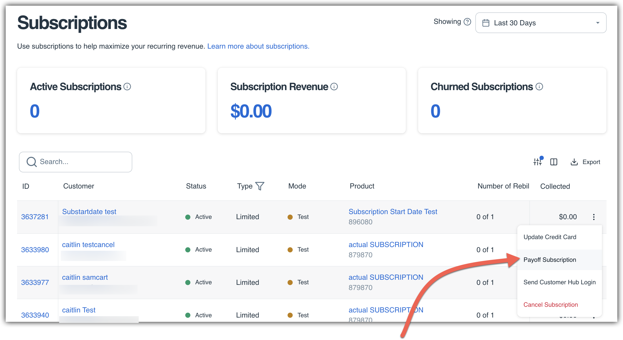Select Update Credit Card from the menu
This screenshot has width=623, height=340.
(x=550, y=237)
